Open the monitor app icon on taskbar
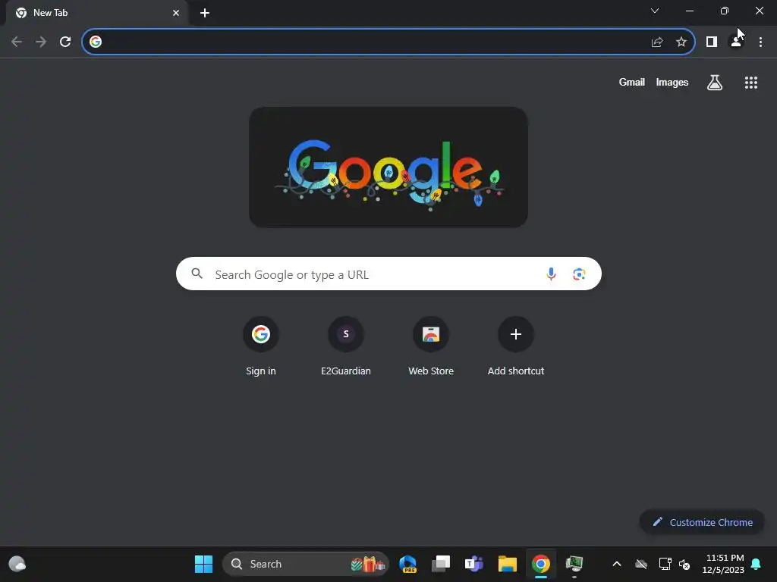This screenshot has height=582, width=777. coord(574,564)
